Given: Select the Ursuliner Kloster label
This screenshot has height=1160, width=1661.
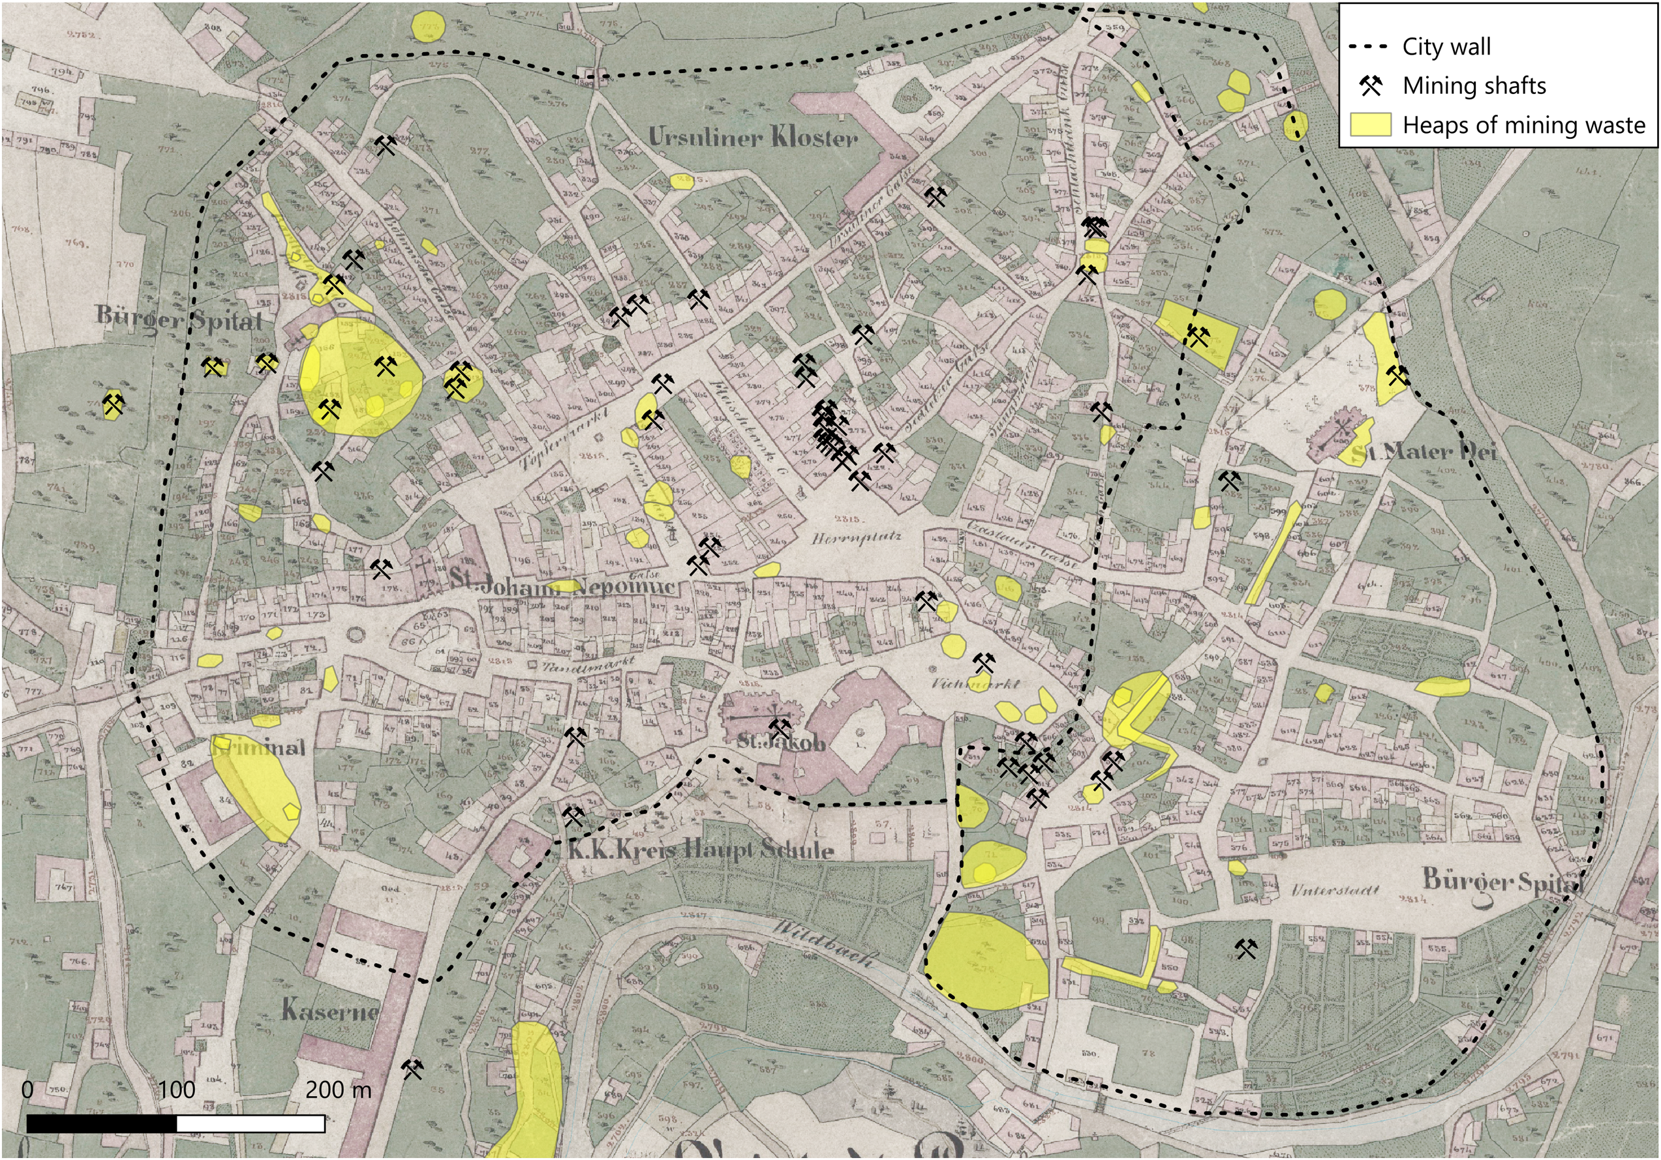Looking at the screenshot, I should click(754, 138).
